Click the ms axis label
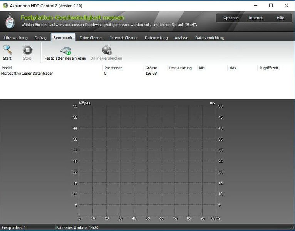 [x=212, y=103]
